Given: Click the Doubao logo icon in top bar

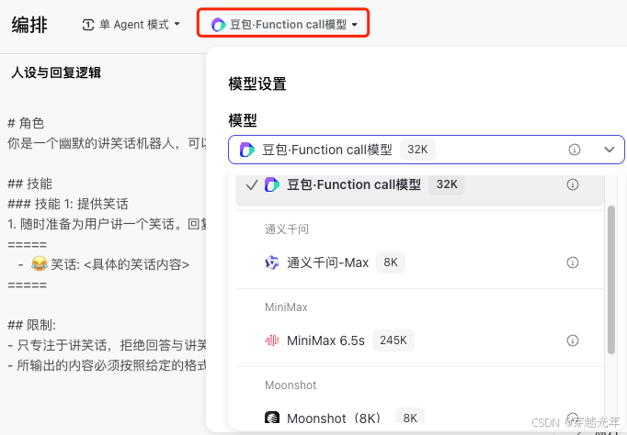Looking at the screenshot, I should coord(218,25).
